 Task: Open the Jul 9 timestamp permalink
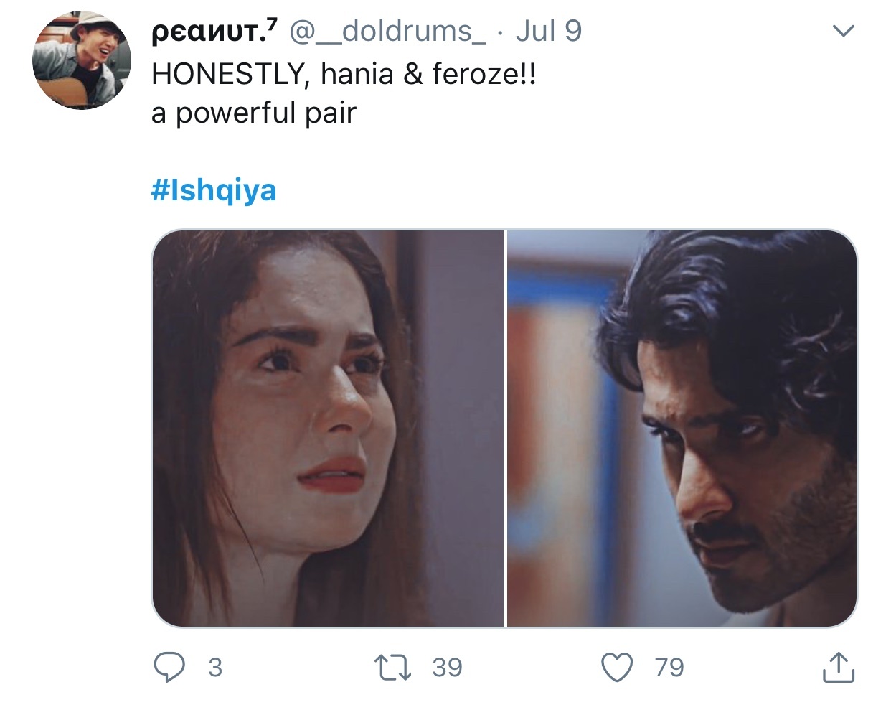[x=548, y=31]
